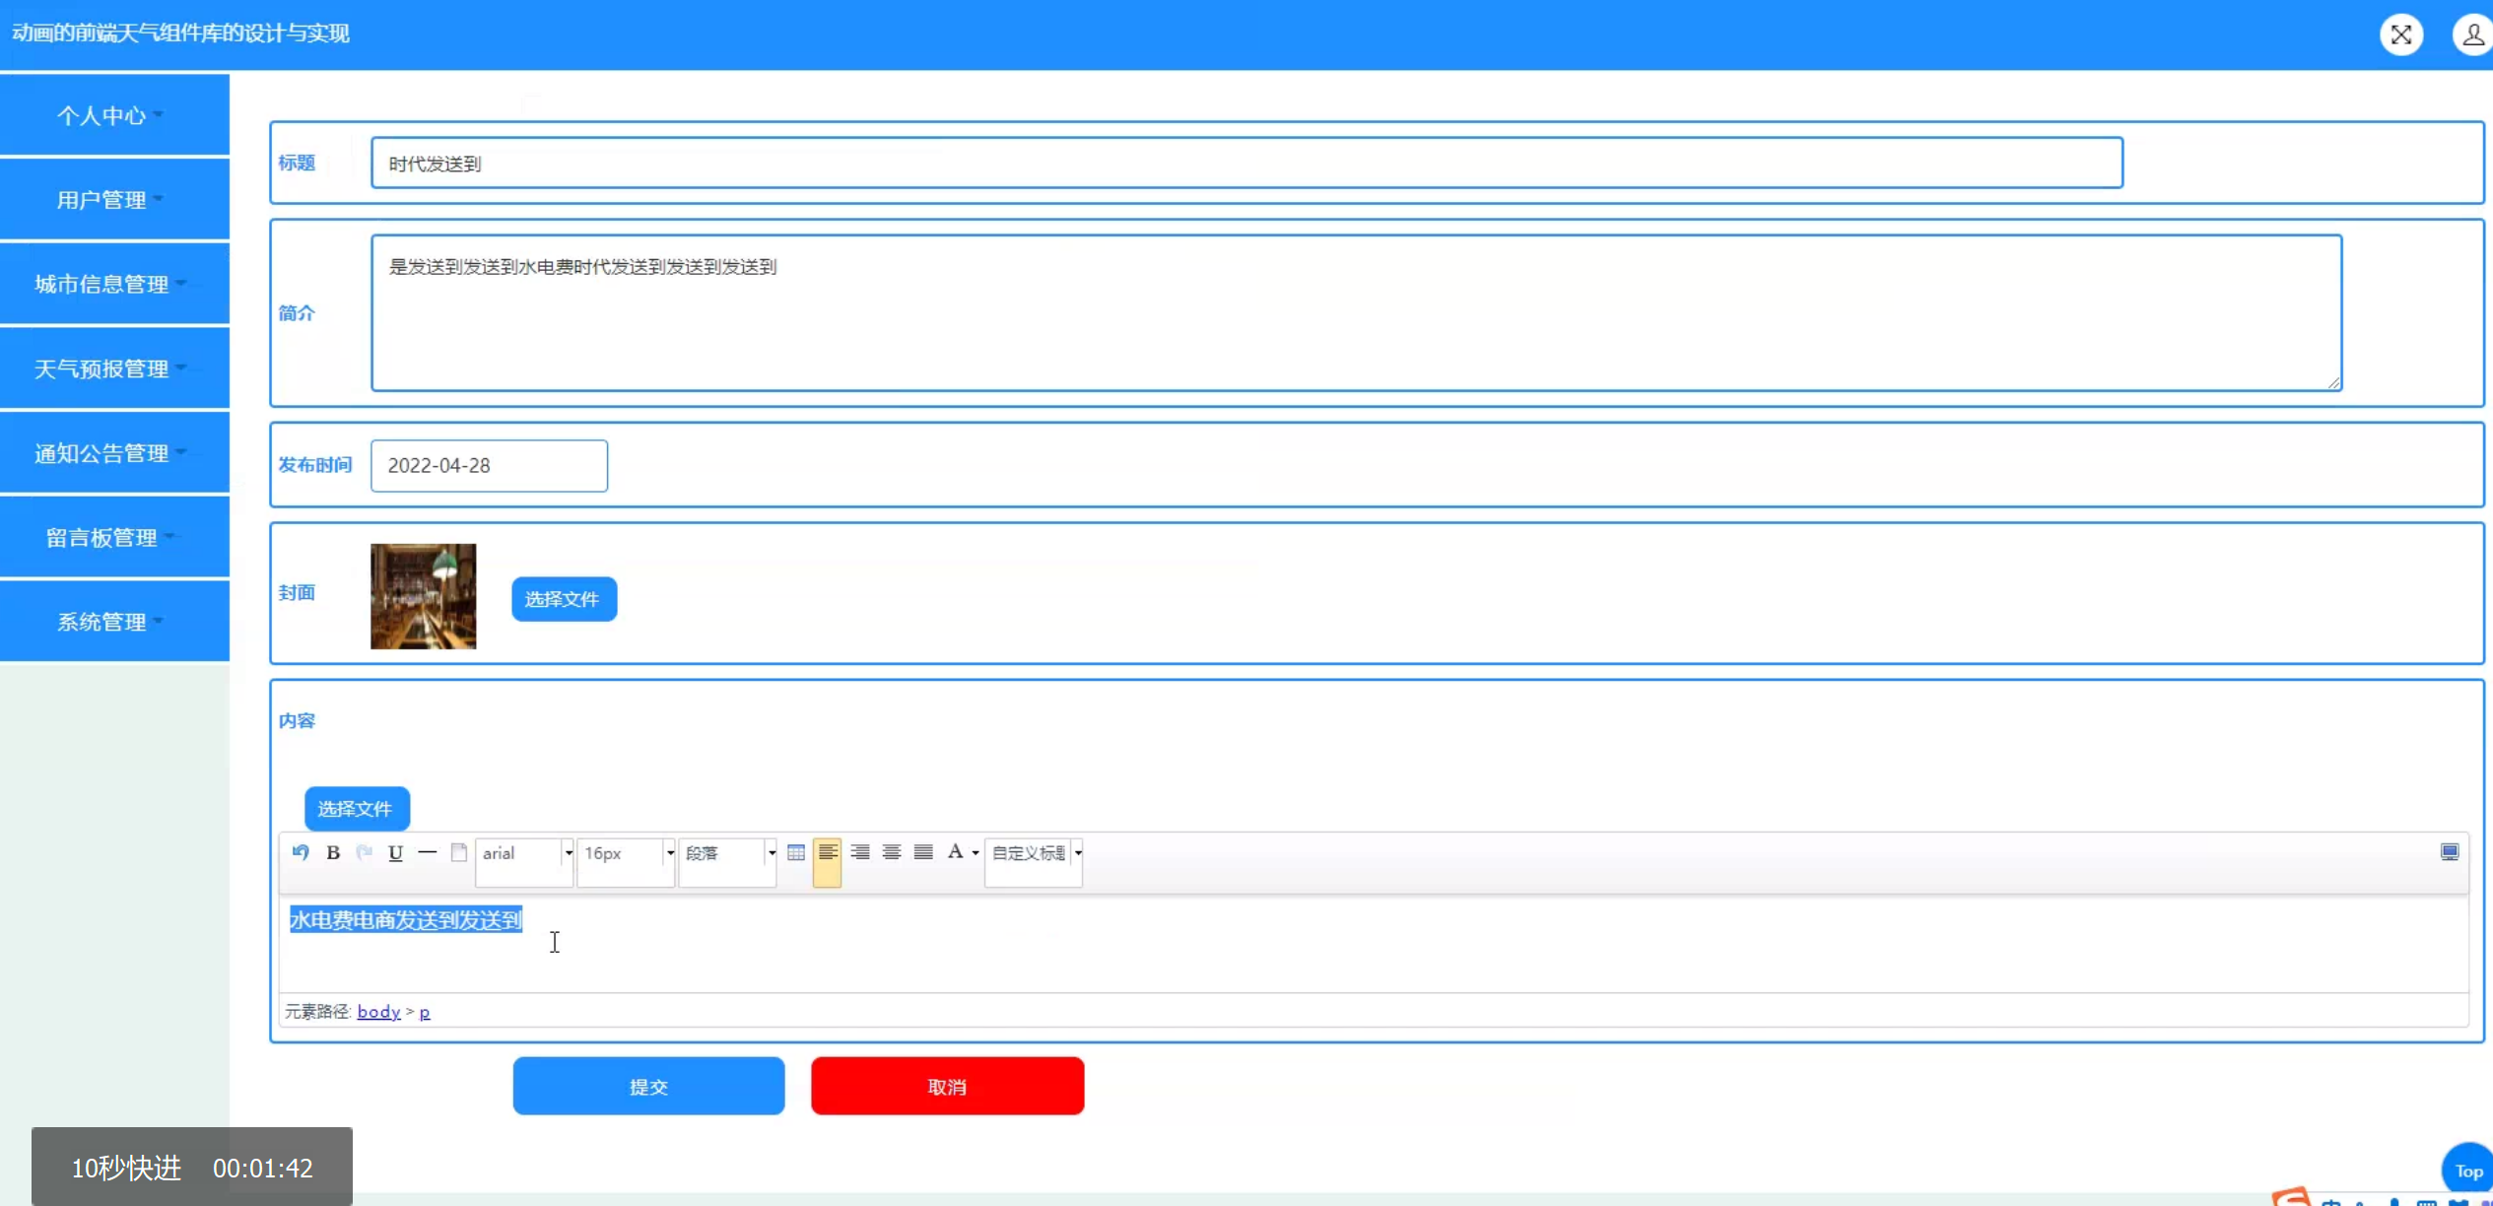
Task: Center align the editor text
Action: coord(891,852)
